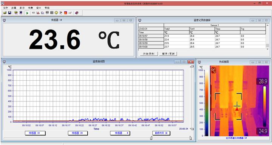Start measurement with the green play icon

[27, 13]
